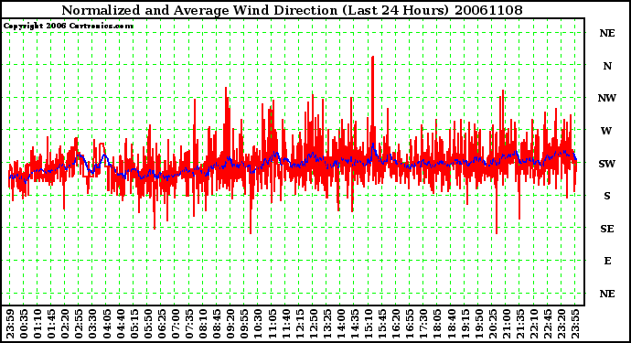This screenshot has width=631, height=343.
Task: Select the 18:40 time axis label
Action: 450,324
